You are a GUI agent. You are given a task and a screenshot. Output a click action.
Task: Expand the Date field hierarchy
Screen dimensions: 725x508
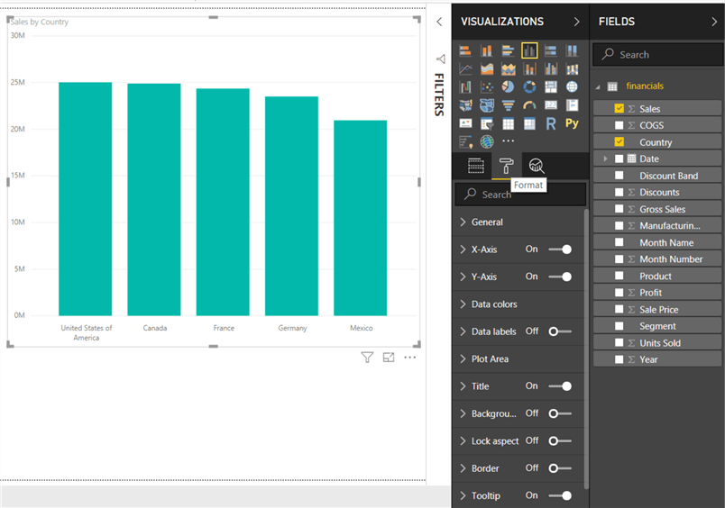[606, 159]
